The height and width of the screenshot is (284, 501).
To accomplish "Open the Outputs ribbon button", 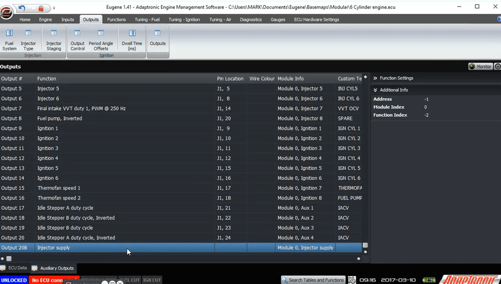I will (158, 38).
